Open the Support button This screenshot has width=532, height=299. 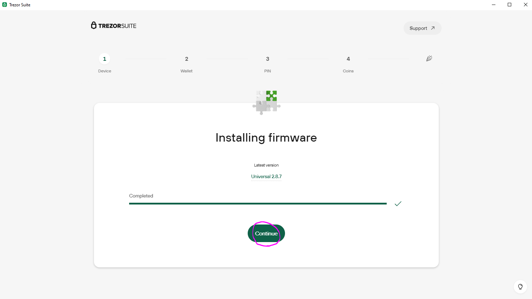pos(422,28)
